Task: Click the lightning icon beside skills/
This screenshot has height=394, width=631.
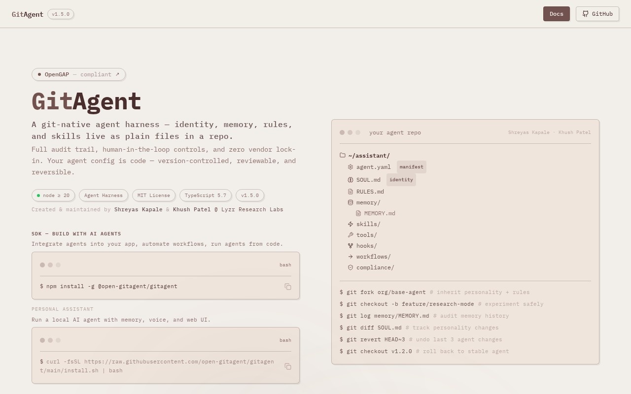Action: 351,224
